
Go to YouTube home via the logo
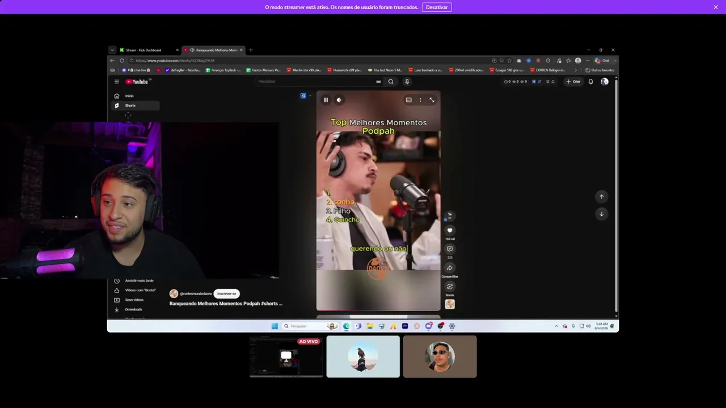point(137,82)
